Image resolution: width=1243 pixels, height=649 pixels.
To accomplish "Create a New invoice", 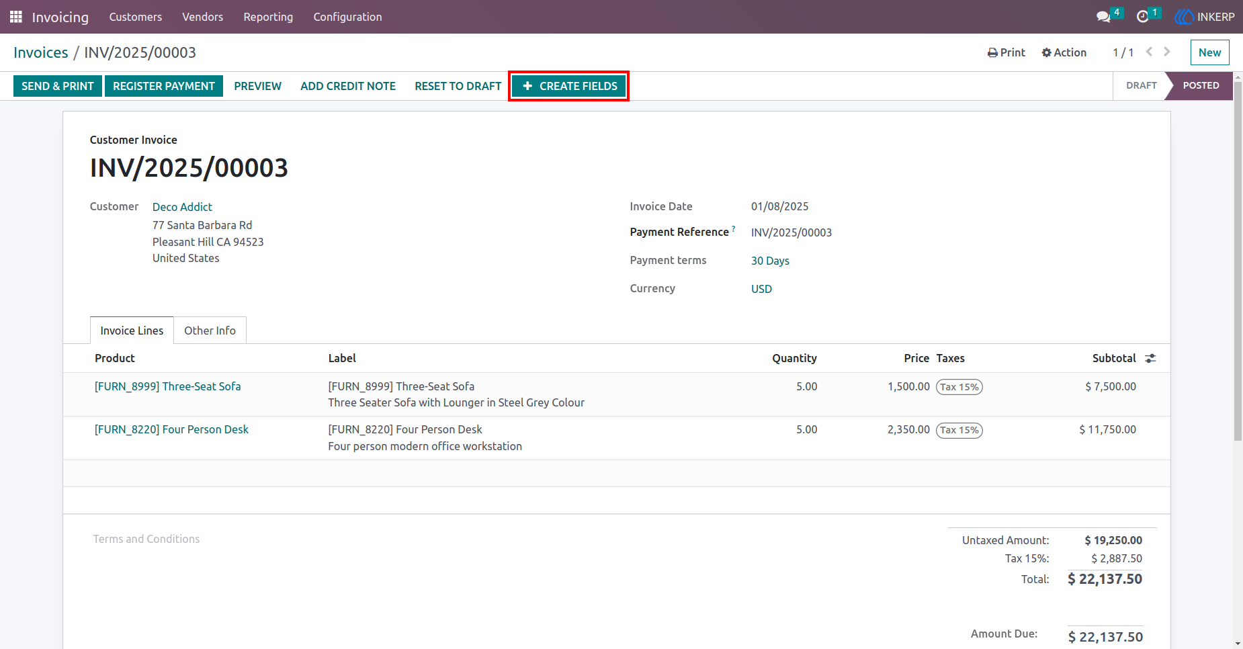I will click(1209, 52).
